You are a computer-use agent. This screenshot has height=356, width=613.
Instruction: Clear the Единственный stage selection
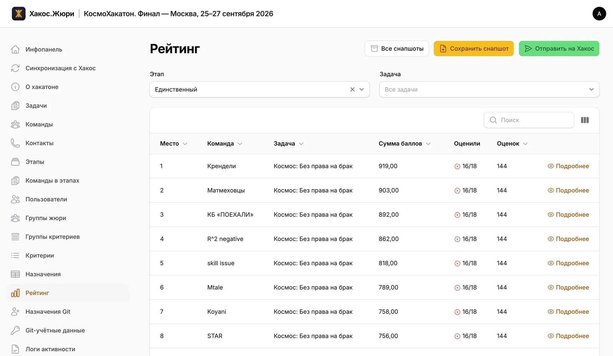pos(352,89)
